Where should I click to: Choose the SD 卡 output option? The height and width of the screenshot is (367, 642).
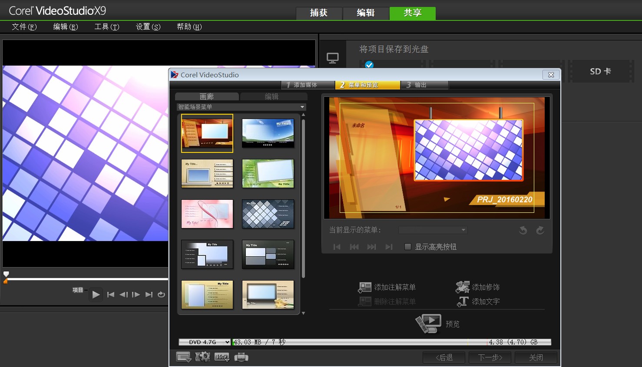click(x=601, y=71)
